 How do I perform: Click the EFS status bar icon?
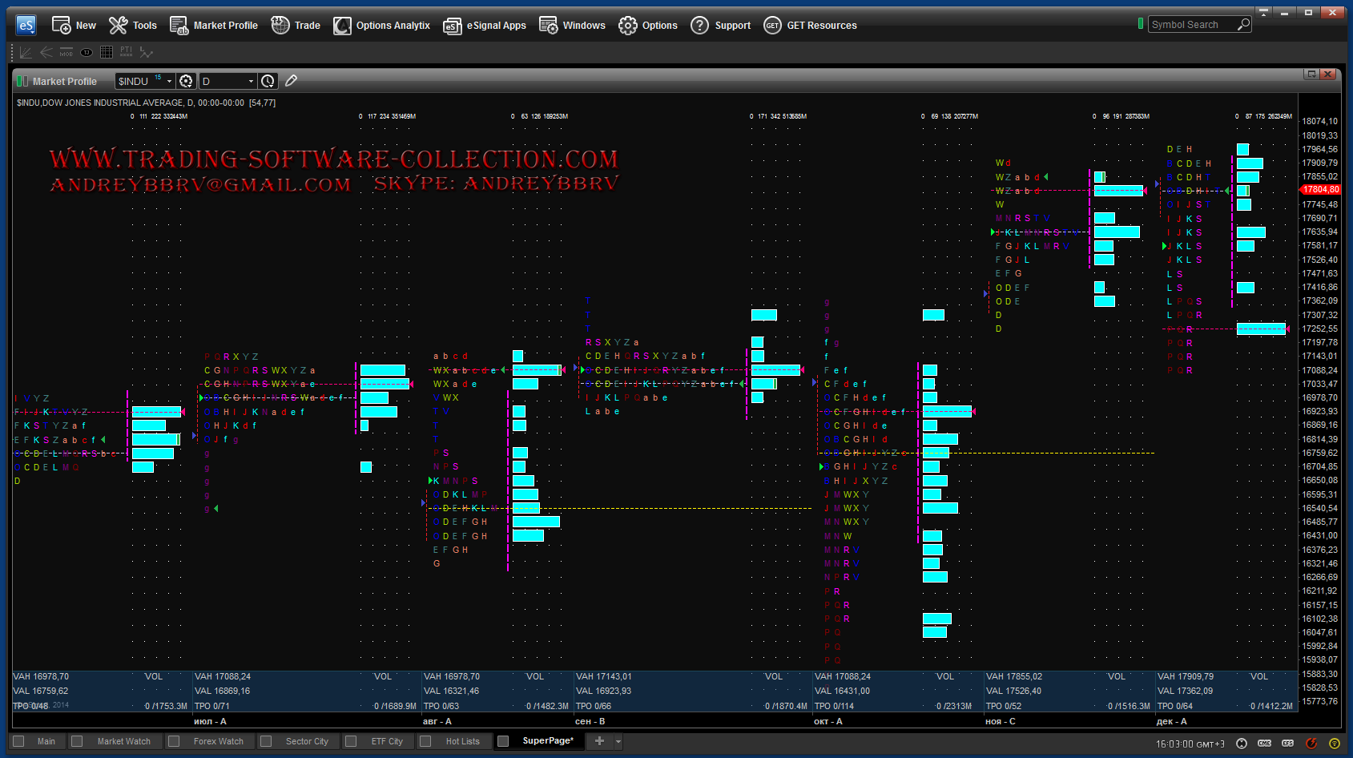pyautogui.click(x=1287, y=743)
